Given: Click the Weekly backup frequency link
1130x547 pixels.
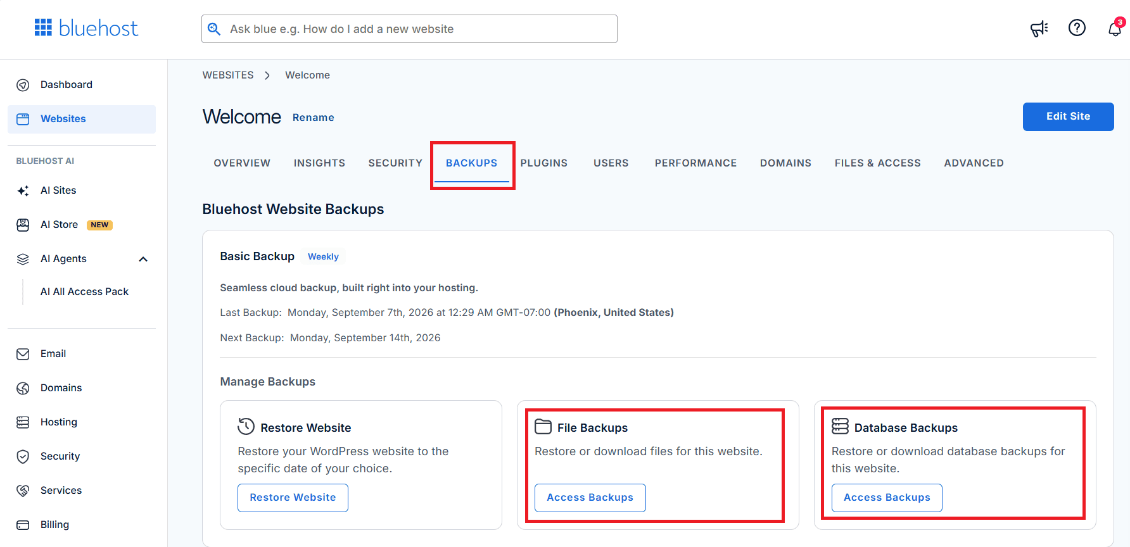Looking at the screenshot, I should 323,256.
